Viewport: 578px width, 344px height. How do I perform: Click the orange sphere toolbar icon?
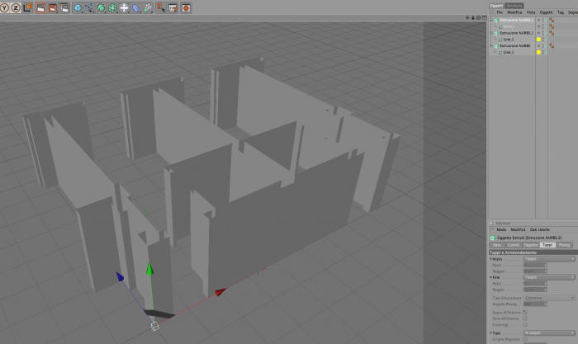coord(186,7)
